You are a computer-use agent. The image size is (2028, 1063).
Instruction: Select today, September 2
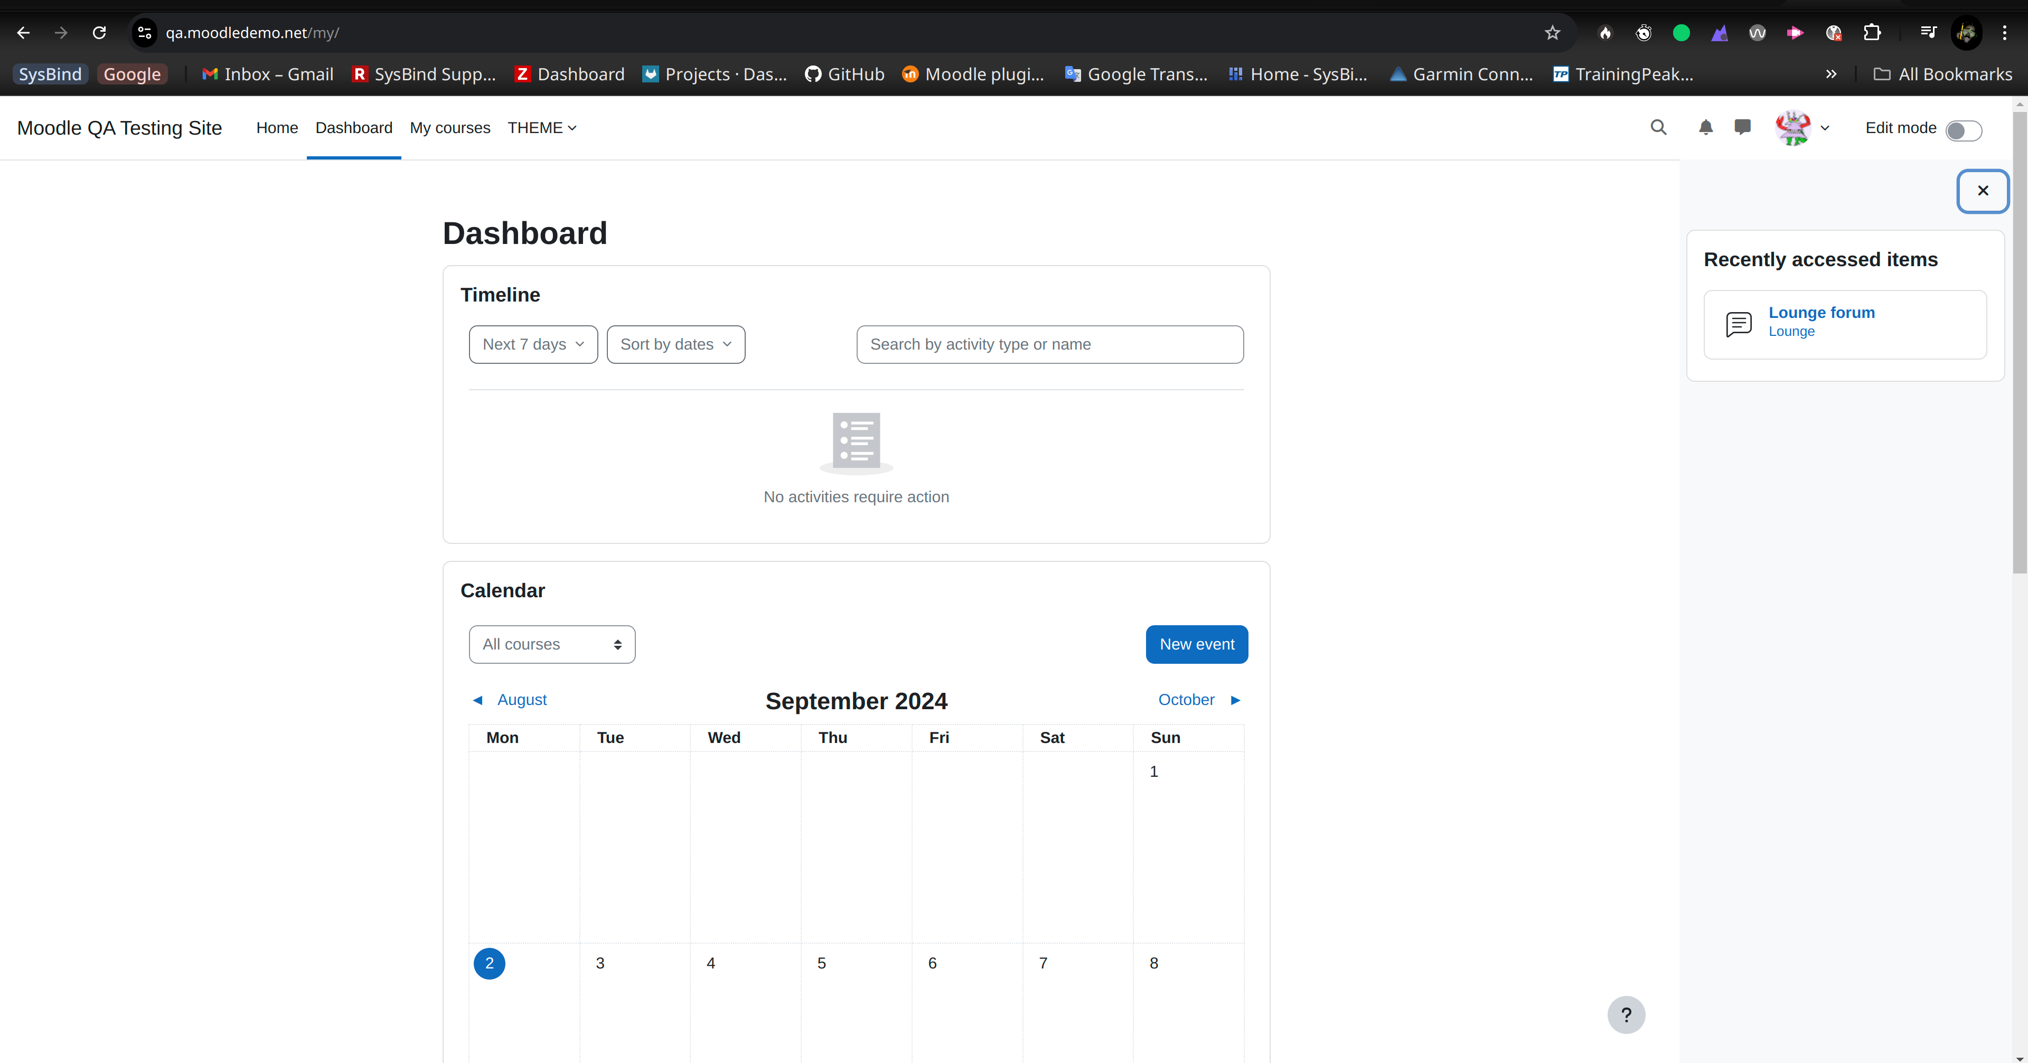click(489, 963)
